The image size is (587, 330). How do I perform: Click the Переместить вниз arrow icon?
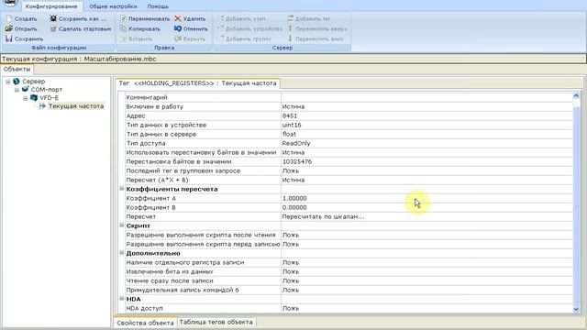point(290,38)
